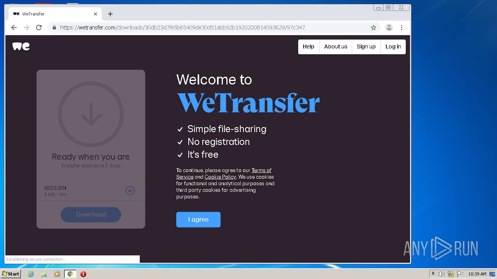The height and width of the screenshot is (279, 497).
Task: Click Sign up in the top nav
Action: pyautogui.click(x=366, y=46)
